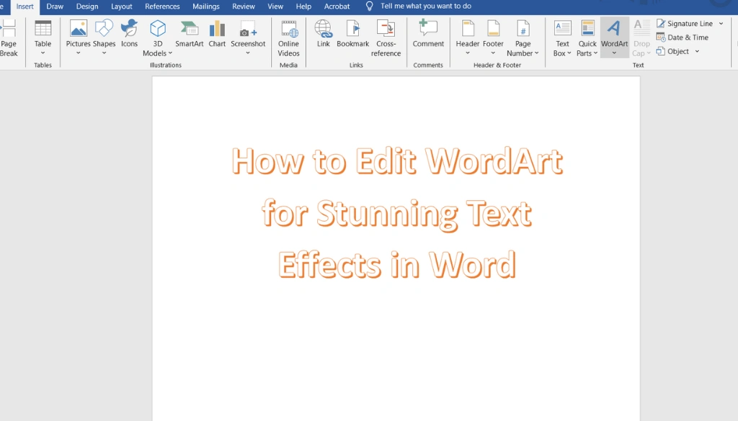The height and width of the screenshot is (421, 738).
Task: Insert a Chart
Action: pyautogui.click(x=217, y=34)
